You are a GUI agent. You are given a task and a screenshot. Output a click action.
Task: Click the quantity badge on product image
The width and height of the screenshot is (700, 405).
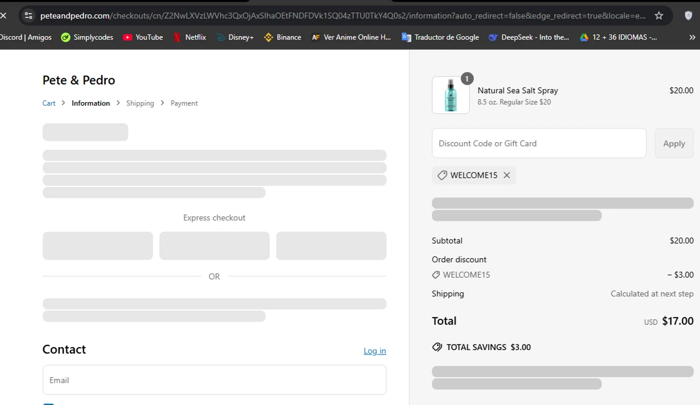[467, 79]
